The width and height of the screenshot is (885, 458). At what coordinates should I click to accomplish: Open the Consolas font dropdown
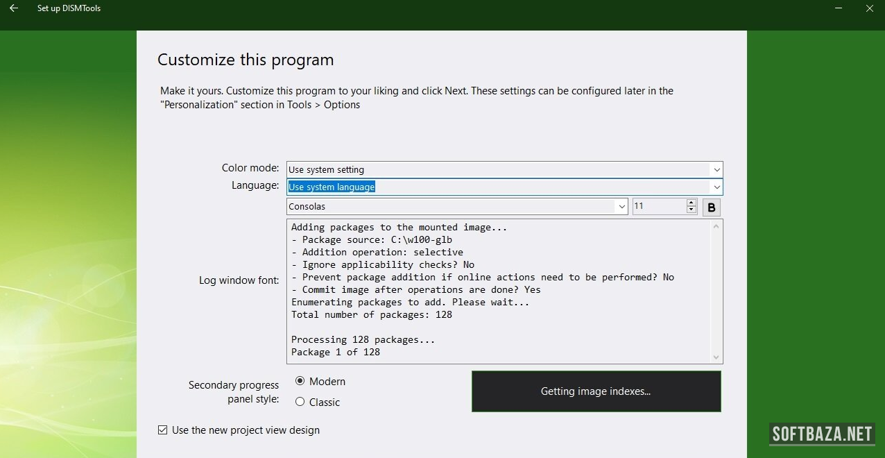pyautogui.click(x=621, y=207)
